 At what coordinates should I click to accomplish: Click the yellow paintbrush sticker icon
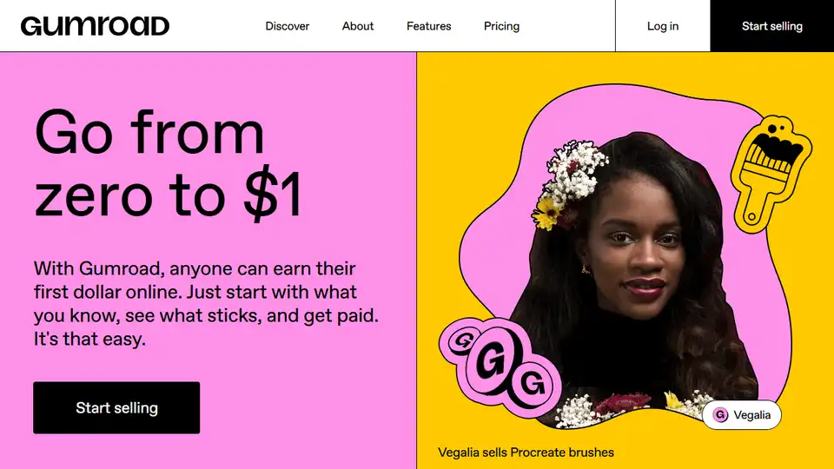tap(771, 175)
